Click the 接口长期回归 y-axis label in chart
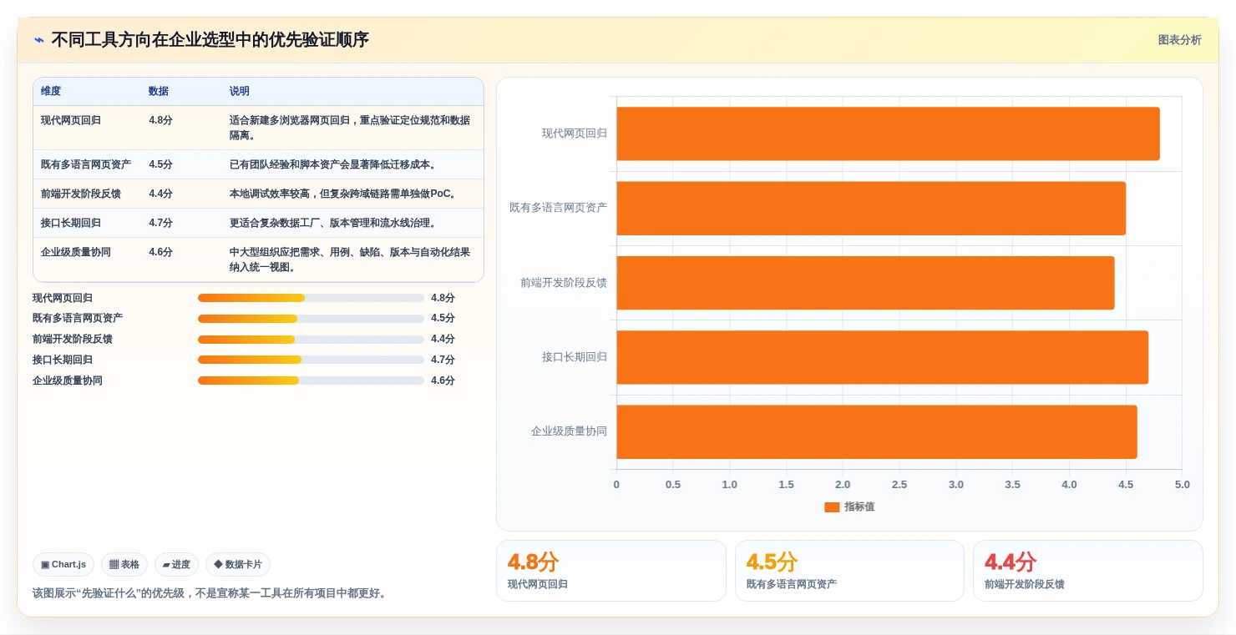1236x635 pixels. (575, 357)
